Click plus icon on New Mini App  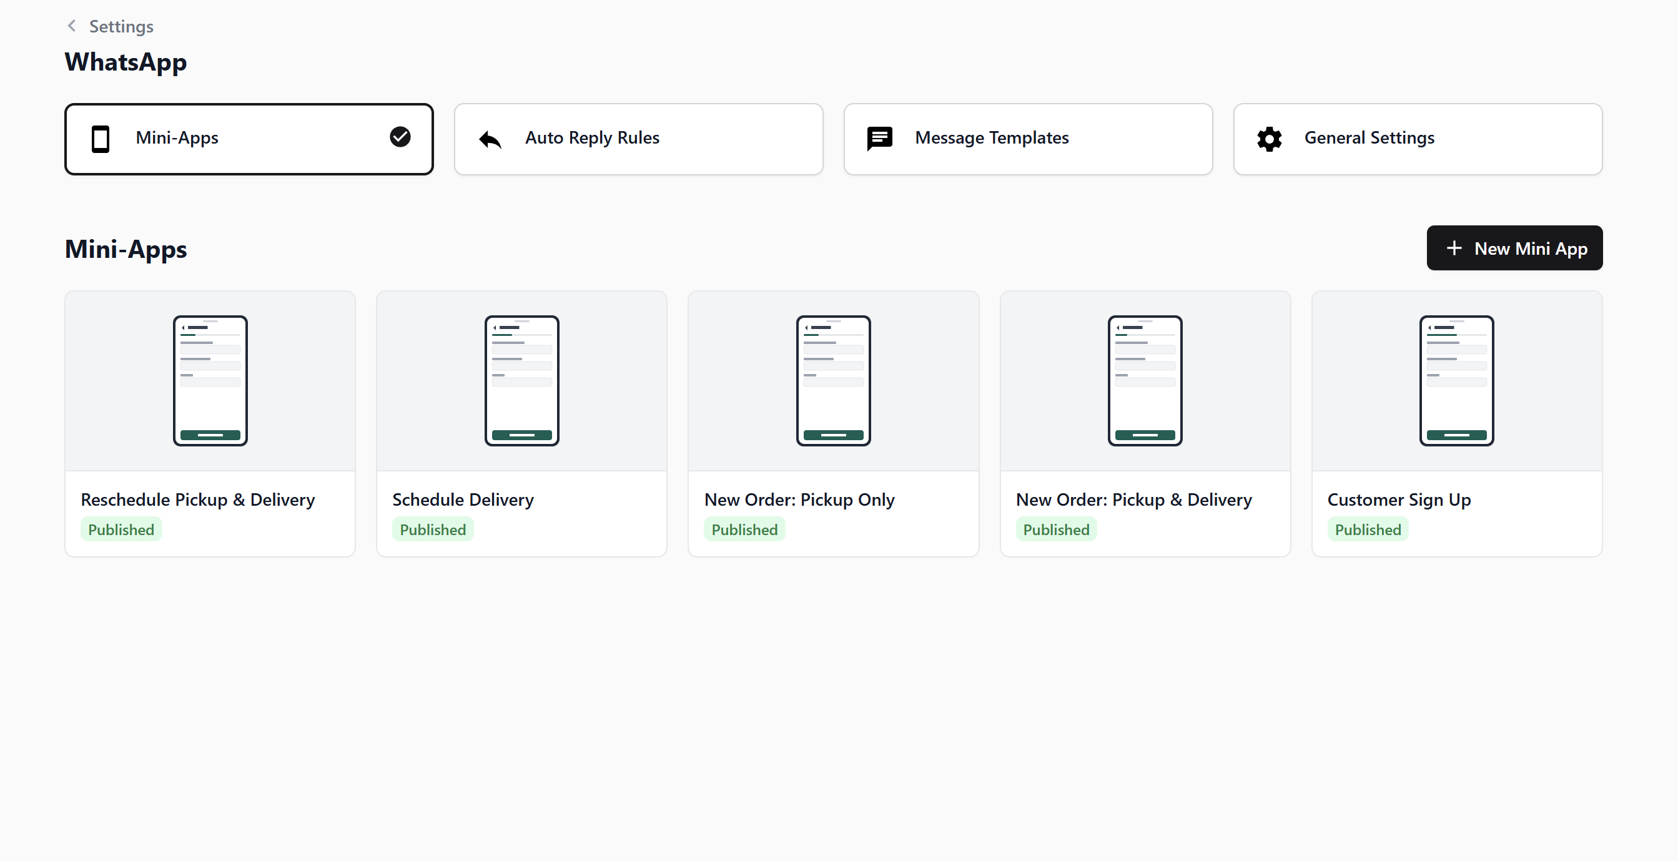(1454, 248)
